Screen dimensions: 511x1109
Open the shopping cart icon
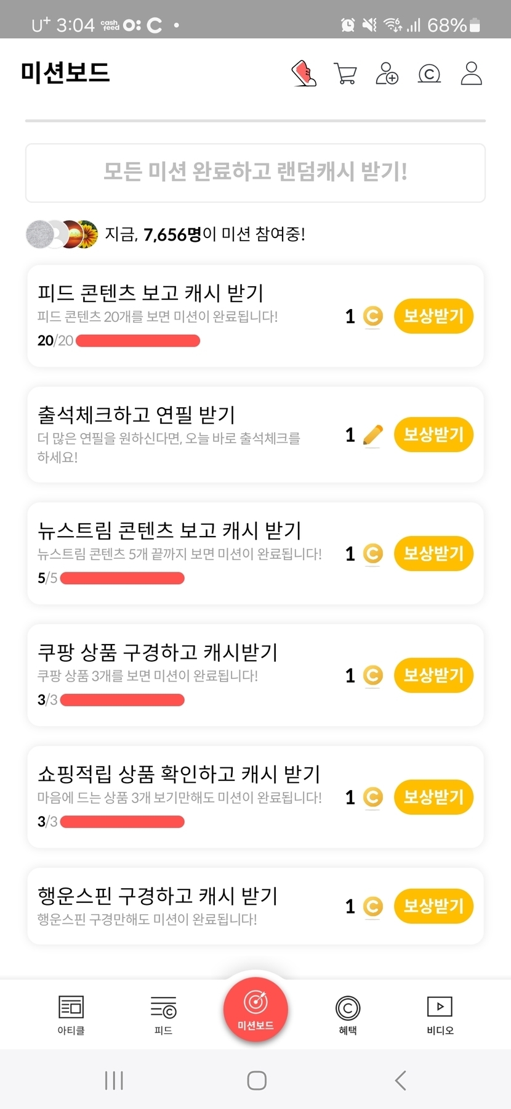345,73
